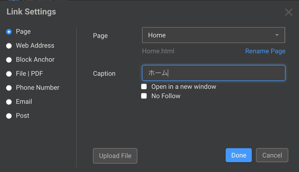
Task: Enable Open in a new window
Action: click(144, 87)
